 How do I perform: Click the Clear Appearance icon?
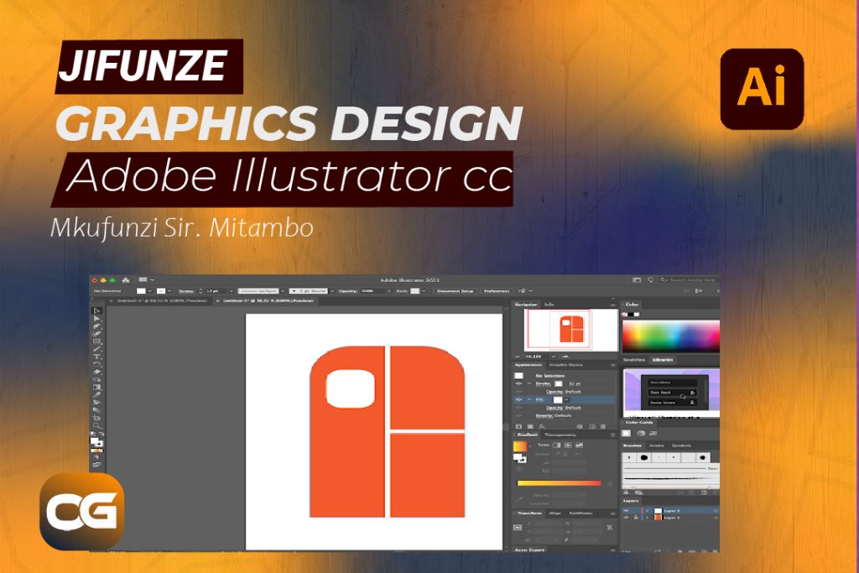(x=580, y=426)
